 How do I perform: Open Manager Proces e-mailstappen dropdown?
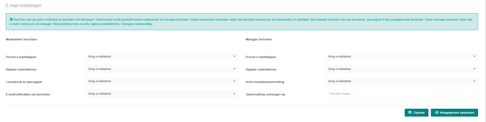click(x=401, y=56)
